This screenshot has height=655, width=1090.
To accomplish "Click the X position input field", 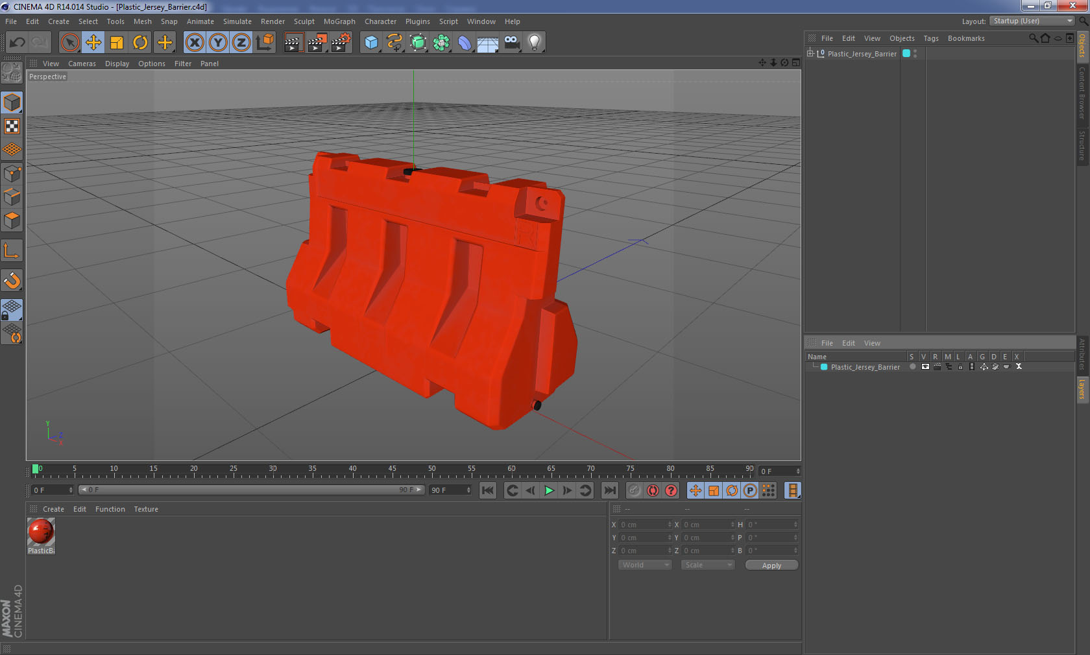I will pos(644,525).
